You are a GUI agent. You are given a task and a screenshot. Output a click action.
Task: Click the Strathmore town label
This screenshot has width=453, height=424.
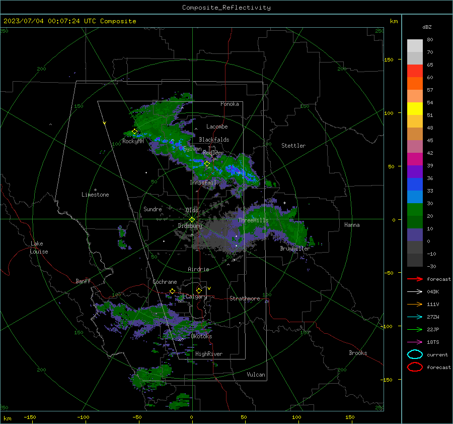[x=245, y=298]
